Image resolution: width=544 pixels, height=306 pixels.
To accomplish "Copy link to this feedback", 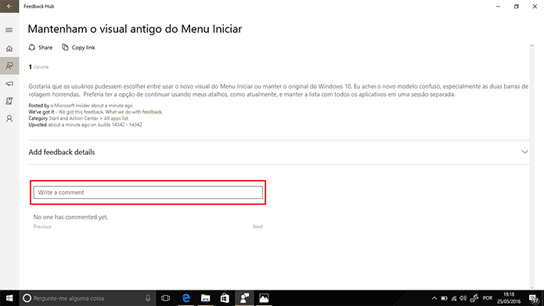I will click(78, 48).
